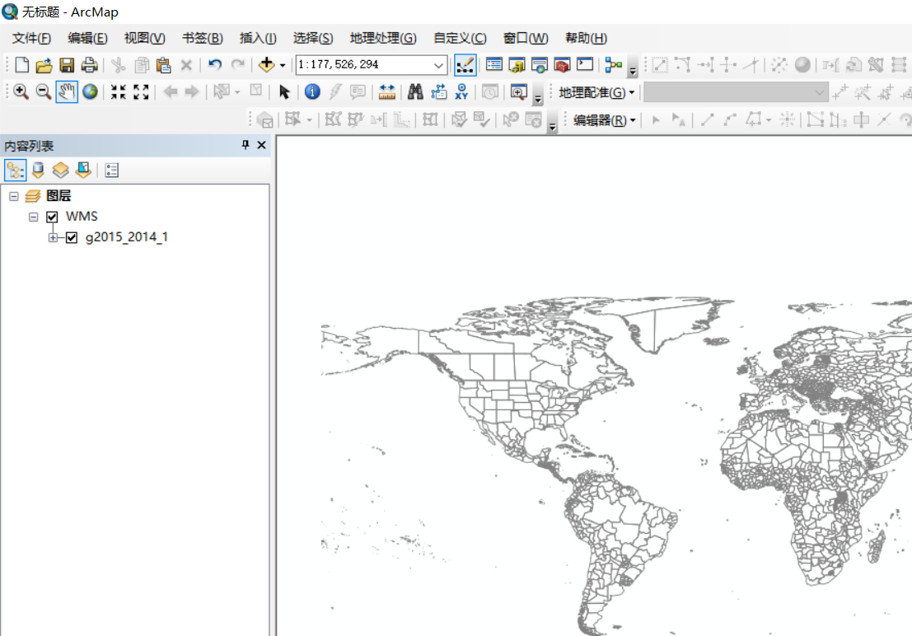Open the 自定义(C) menu
The image size is (912, 636).
pos(460,39)
